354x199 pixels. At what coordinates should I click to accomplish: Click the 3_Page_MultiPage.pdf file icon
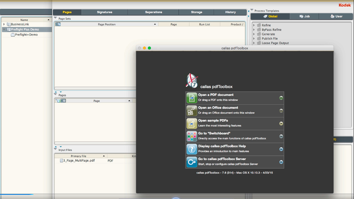(61, 160)
